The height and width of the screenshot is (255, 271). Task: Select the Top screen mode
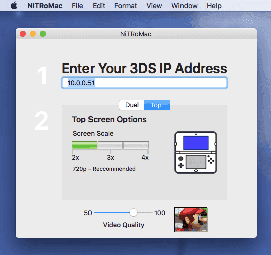pyautogui.click(x=157, y=105)
